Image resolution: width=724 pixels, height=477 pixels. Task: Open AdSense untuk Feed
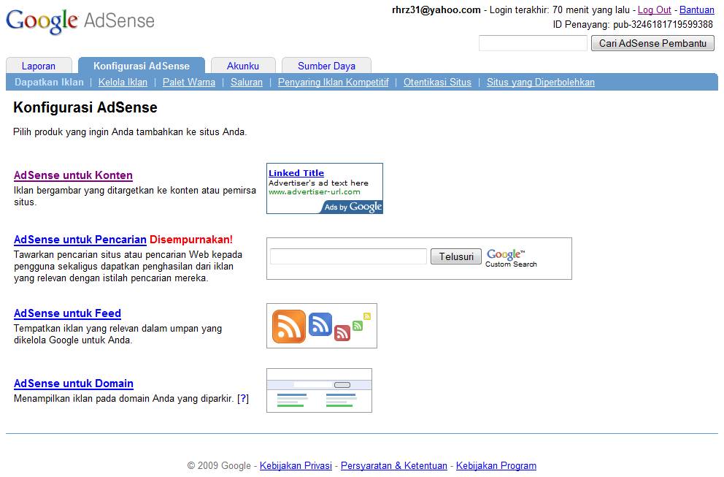(x=67, y=313)
